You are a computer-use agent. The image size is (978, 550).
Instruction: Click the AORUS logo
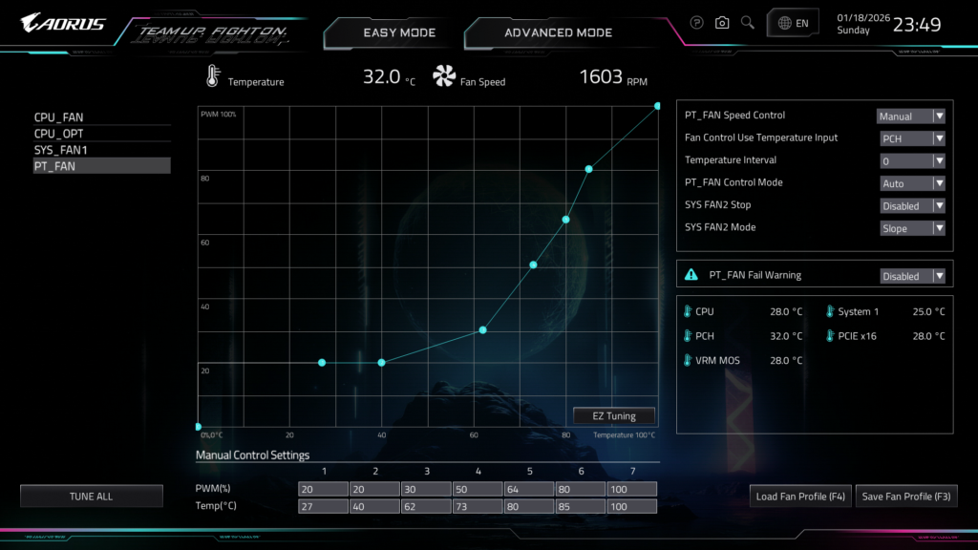click(63, 23)
